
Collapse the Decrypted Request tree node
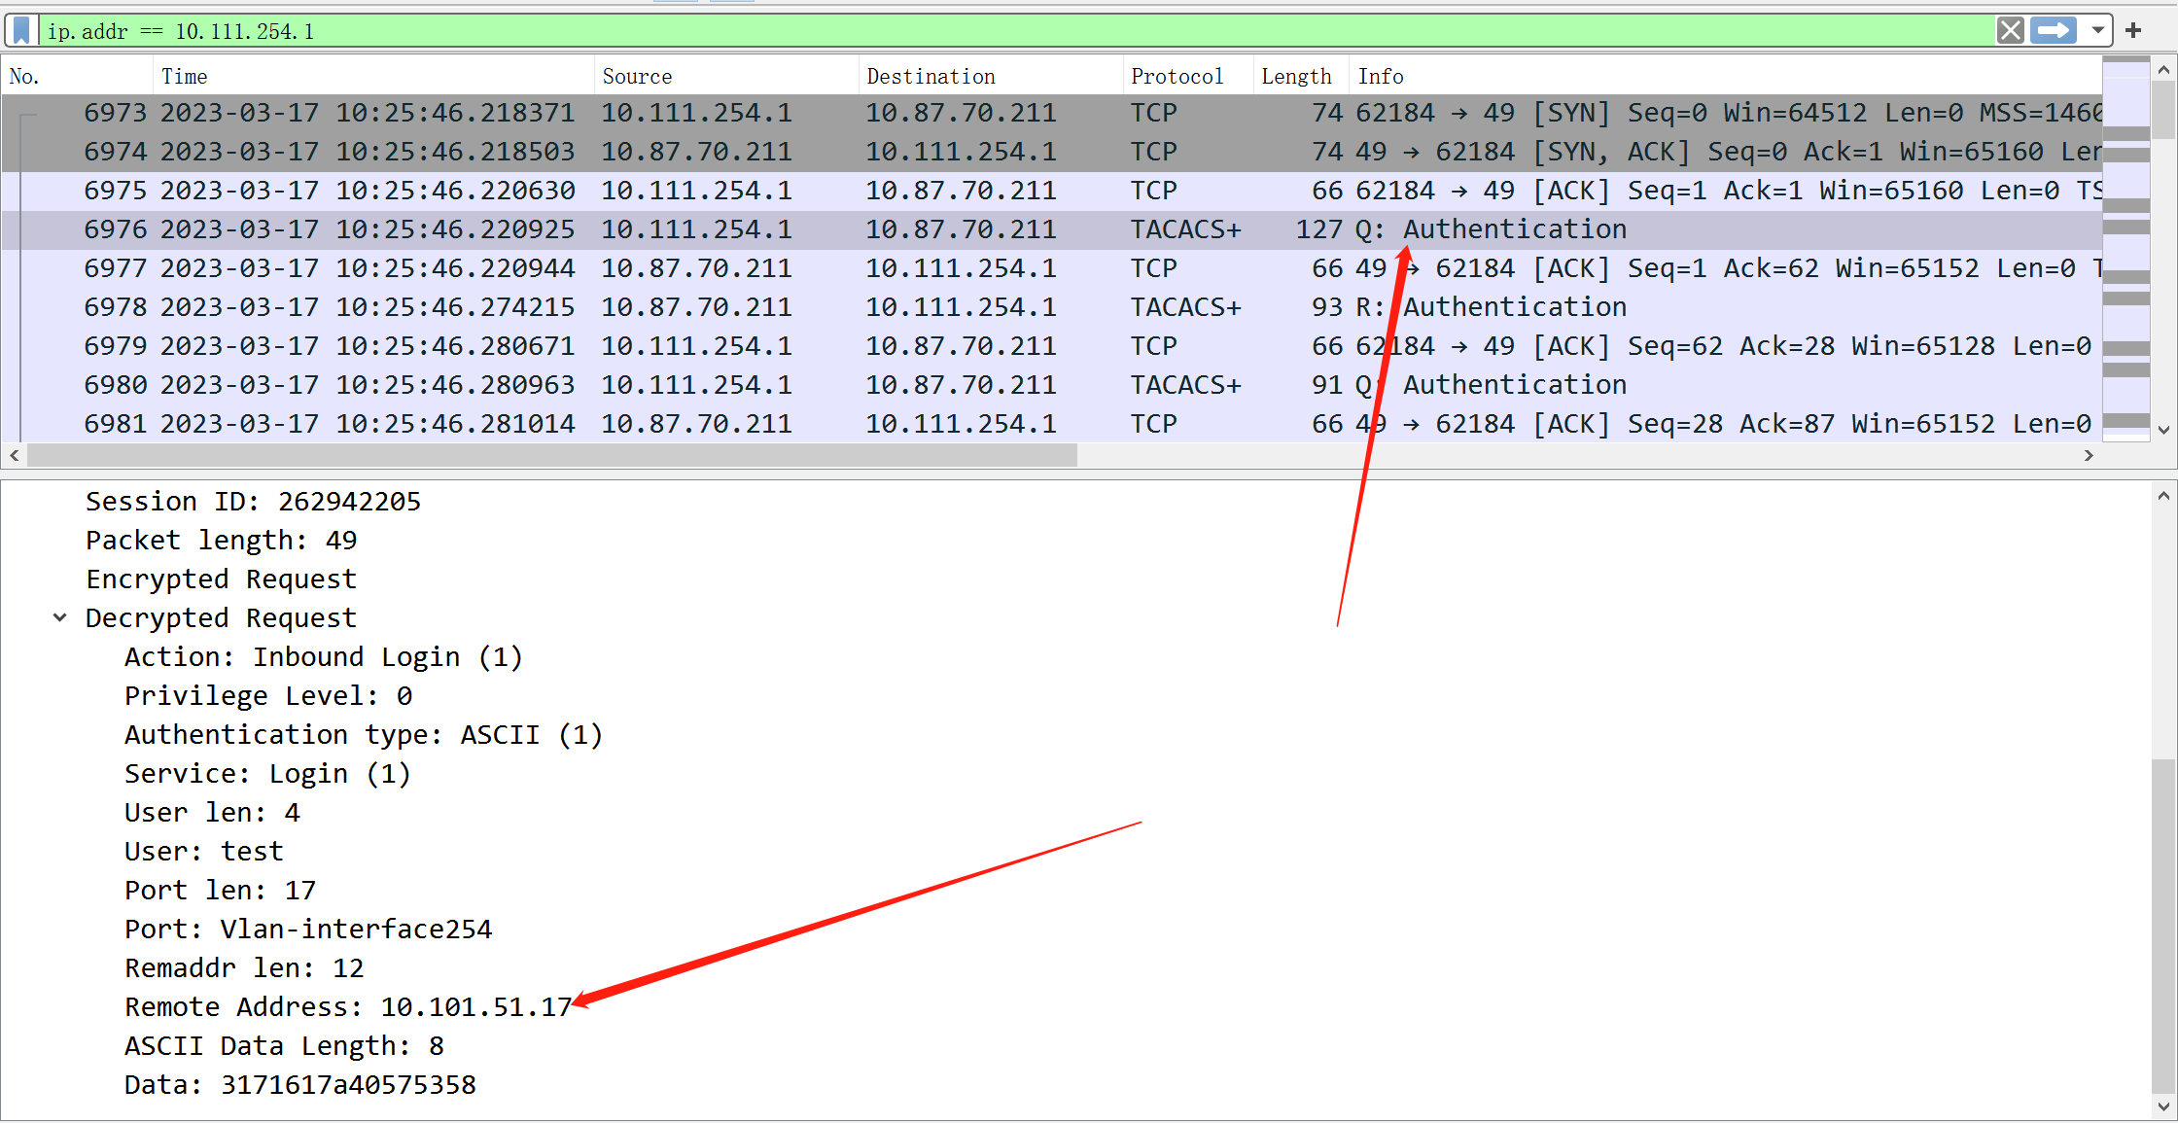click(x=60, y=617)
